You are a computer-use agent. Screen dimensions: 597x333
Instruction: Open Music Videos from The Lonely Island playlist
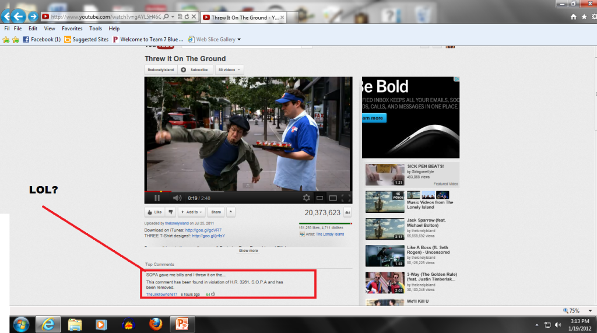(x=430, y=205)
